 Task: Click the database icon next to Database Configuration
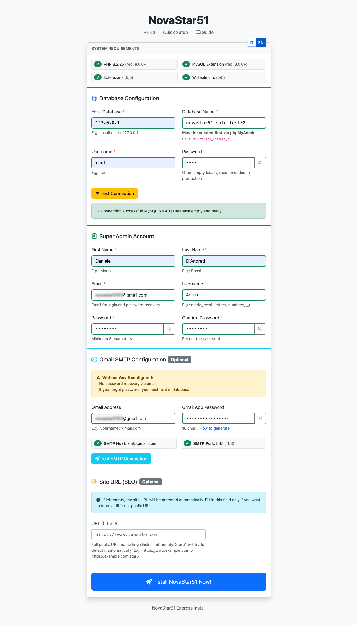click(x=94, y=98)
